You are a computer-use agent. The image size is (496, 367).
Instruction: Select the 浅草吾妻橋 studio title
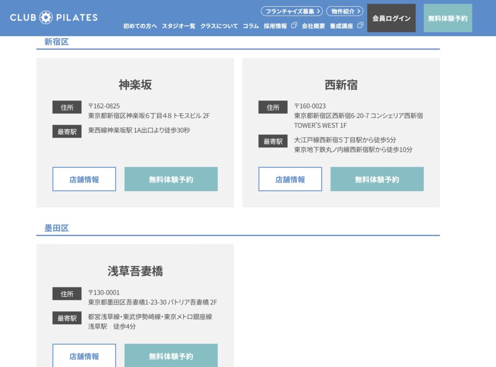click(x=135, y=271)
